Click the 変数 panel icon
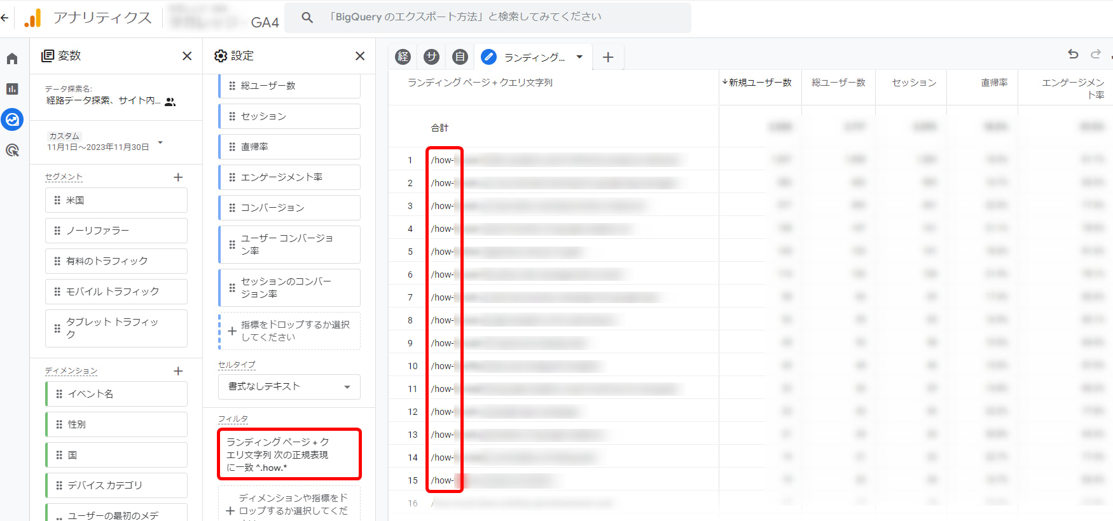 click(47, 56)
